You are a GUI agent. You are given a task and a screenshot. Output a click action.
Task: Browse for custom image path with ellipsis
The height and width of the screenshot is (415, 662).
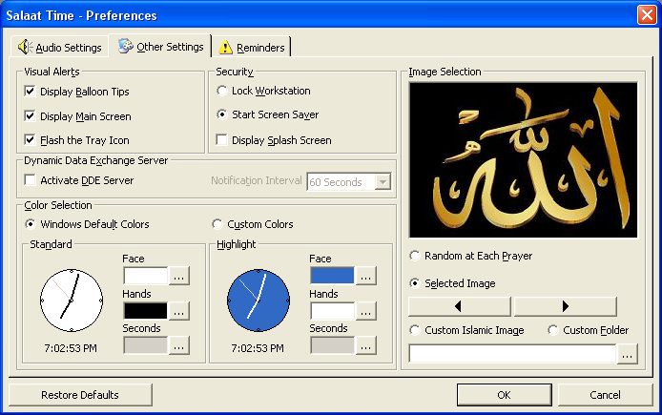tap(628, 354)
